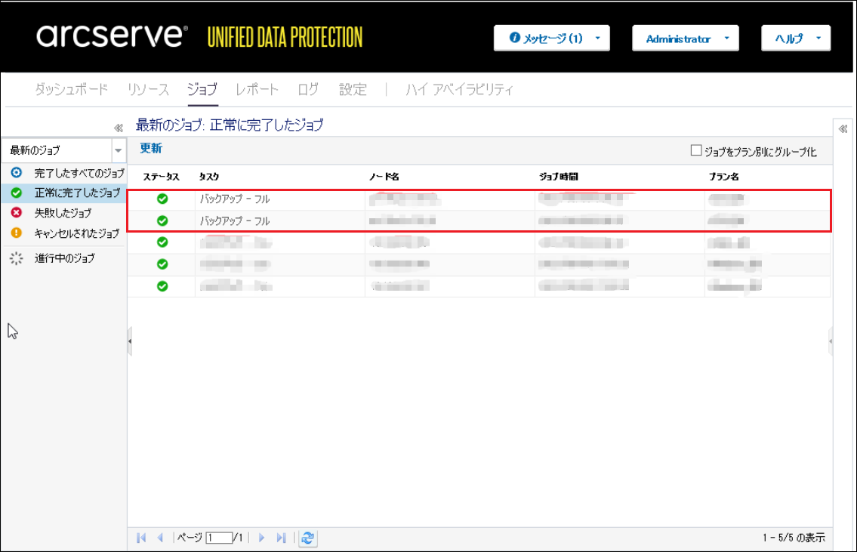
Task: Click the 1 - 5/5 の表示 count text
Action: pos(794,538)
